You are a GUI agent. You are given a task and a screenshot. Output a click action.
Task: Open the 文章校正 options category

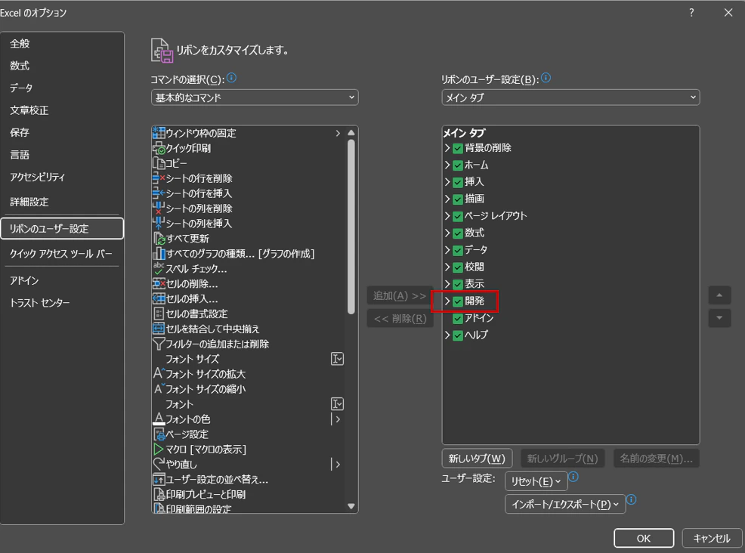(62, 110)
